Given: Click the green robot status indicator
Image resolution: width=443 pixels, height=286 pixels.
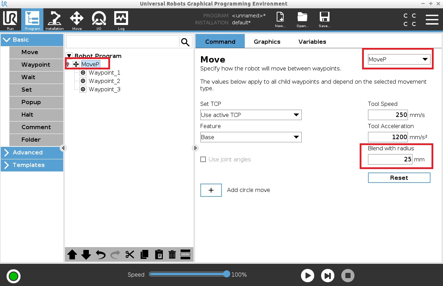Looking at the screenshot, I should pos(14,276).
